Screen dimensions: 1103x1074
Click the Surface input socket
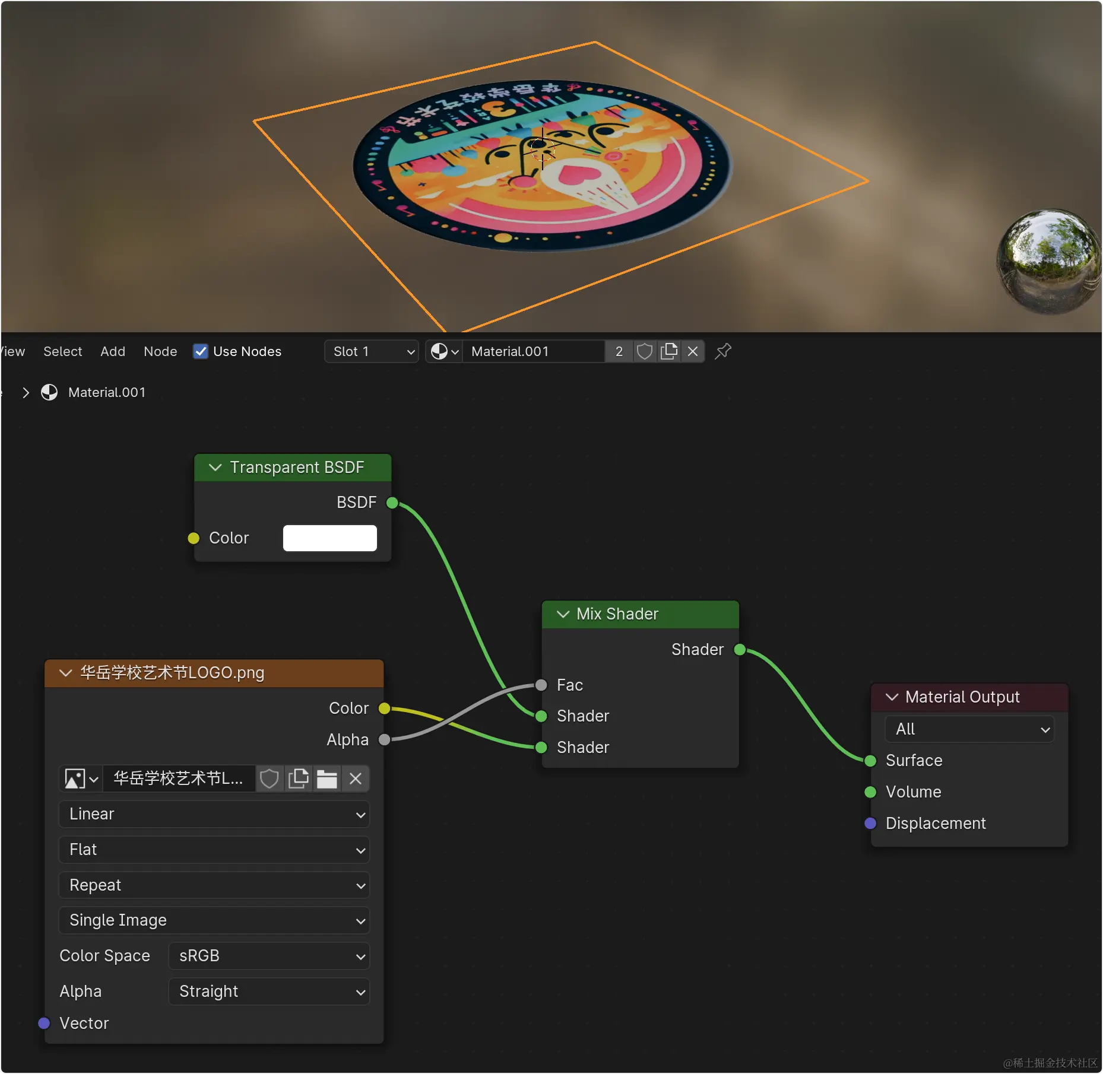[870, 761]
